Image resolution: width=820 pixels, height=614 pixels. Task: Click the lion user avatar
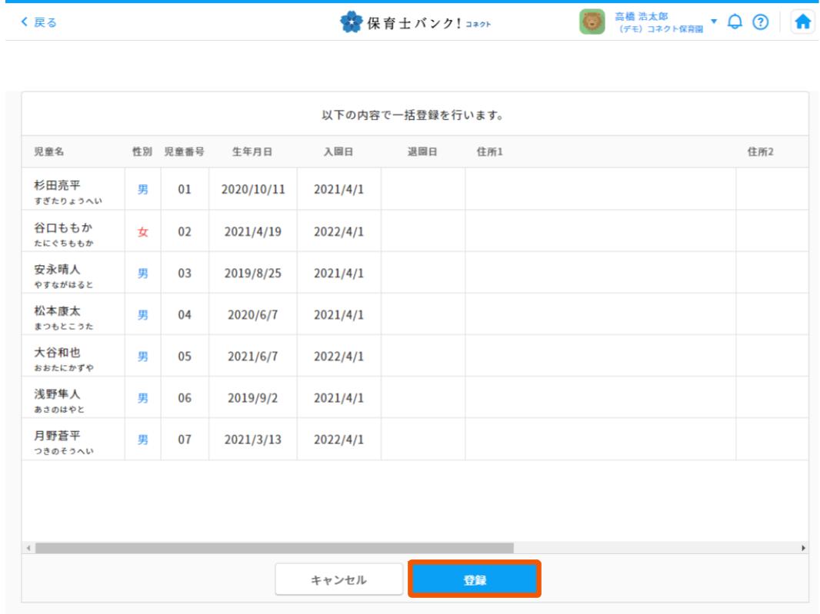(x=592, y=22)
